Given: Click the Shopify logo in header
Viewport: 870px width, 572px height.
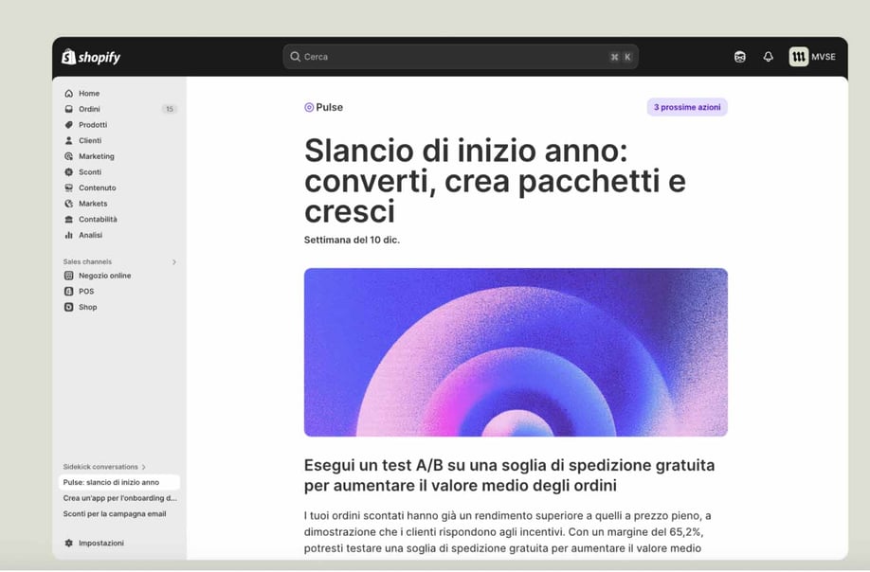Looking at the screenshot, I should (x=91, y=57).
